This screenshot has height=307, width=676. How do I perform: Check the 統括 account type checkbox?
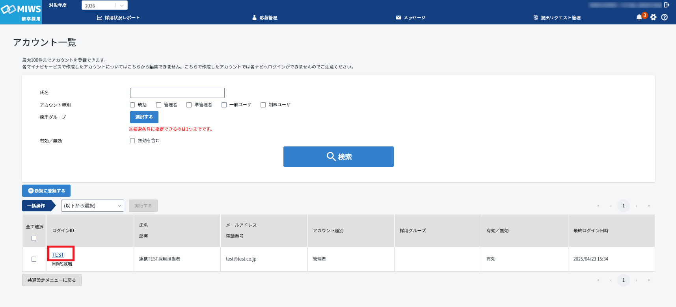point(132,105)
